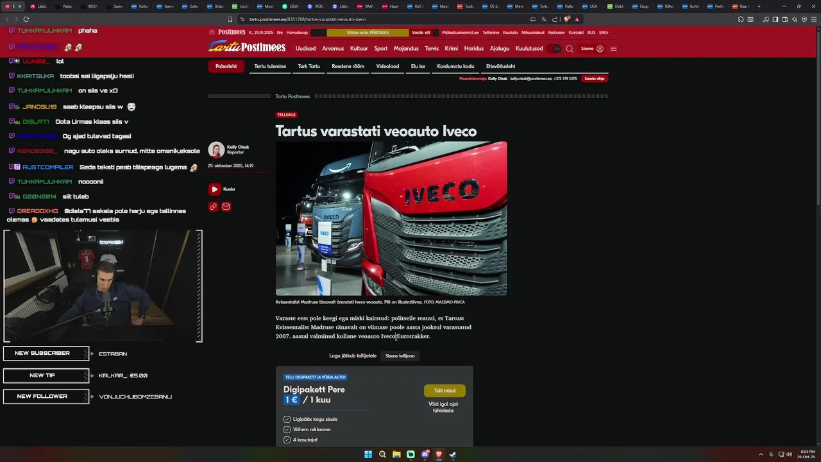Reload the page with the refresh icon

pyautogui.click(x=26, y=19)
